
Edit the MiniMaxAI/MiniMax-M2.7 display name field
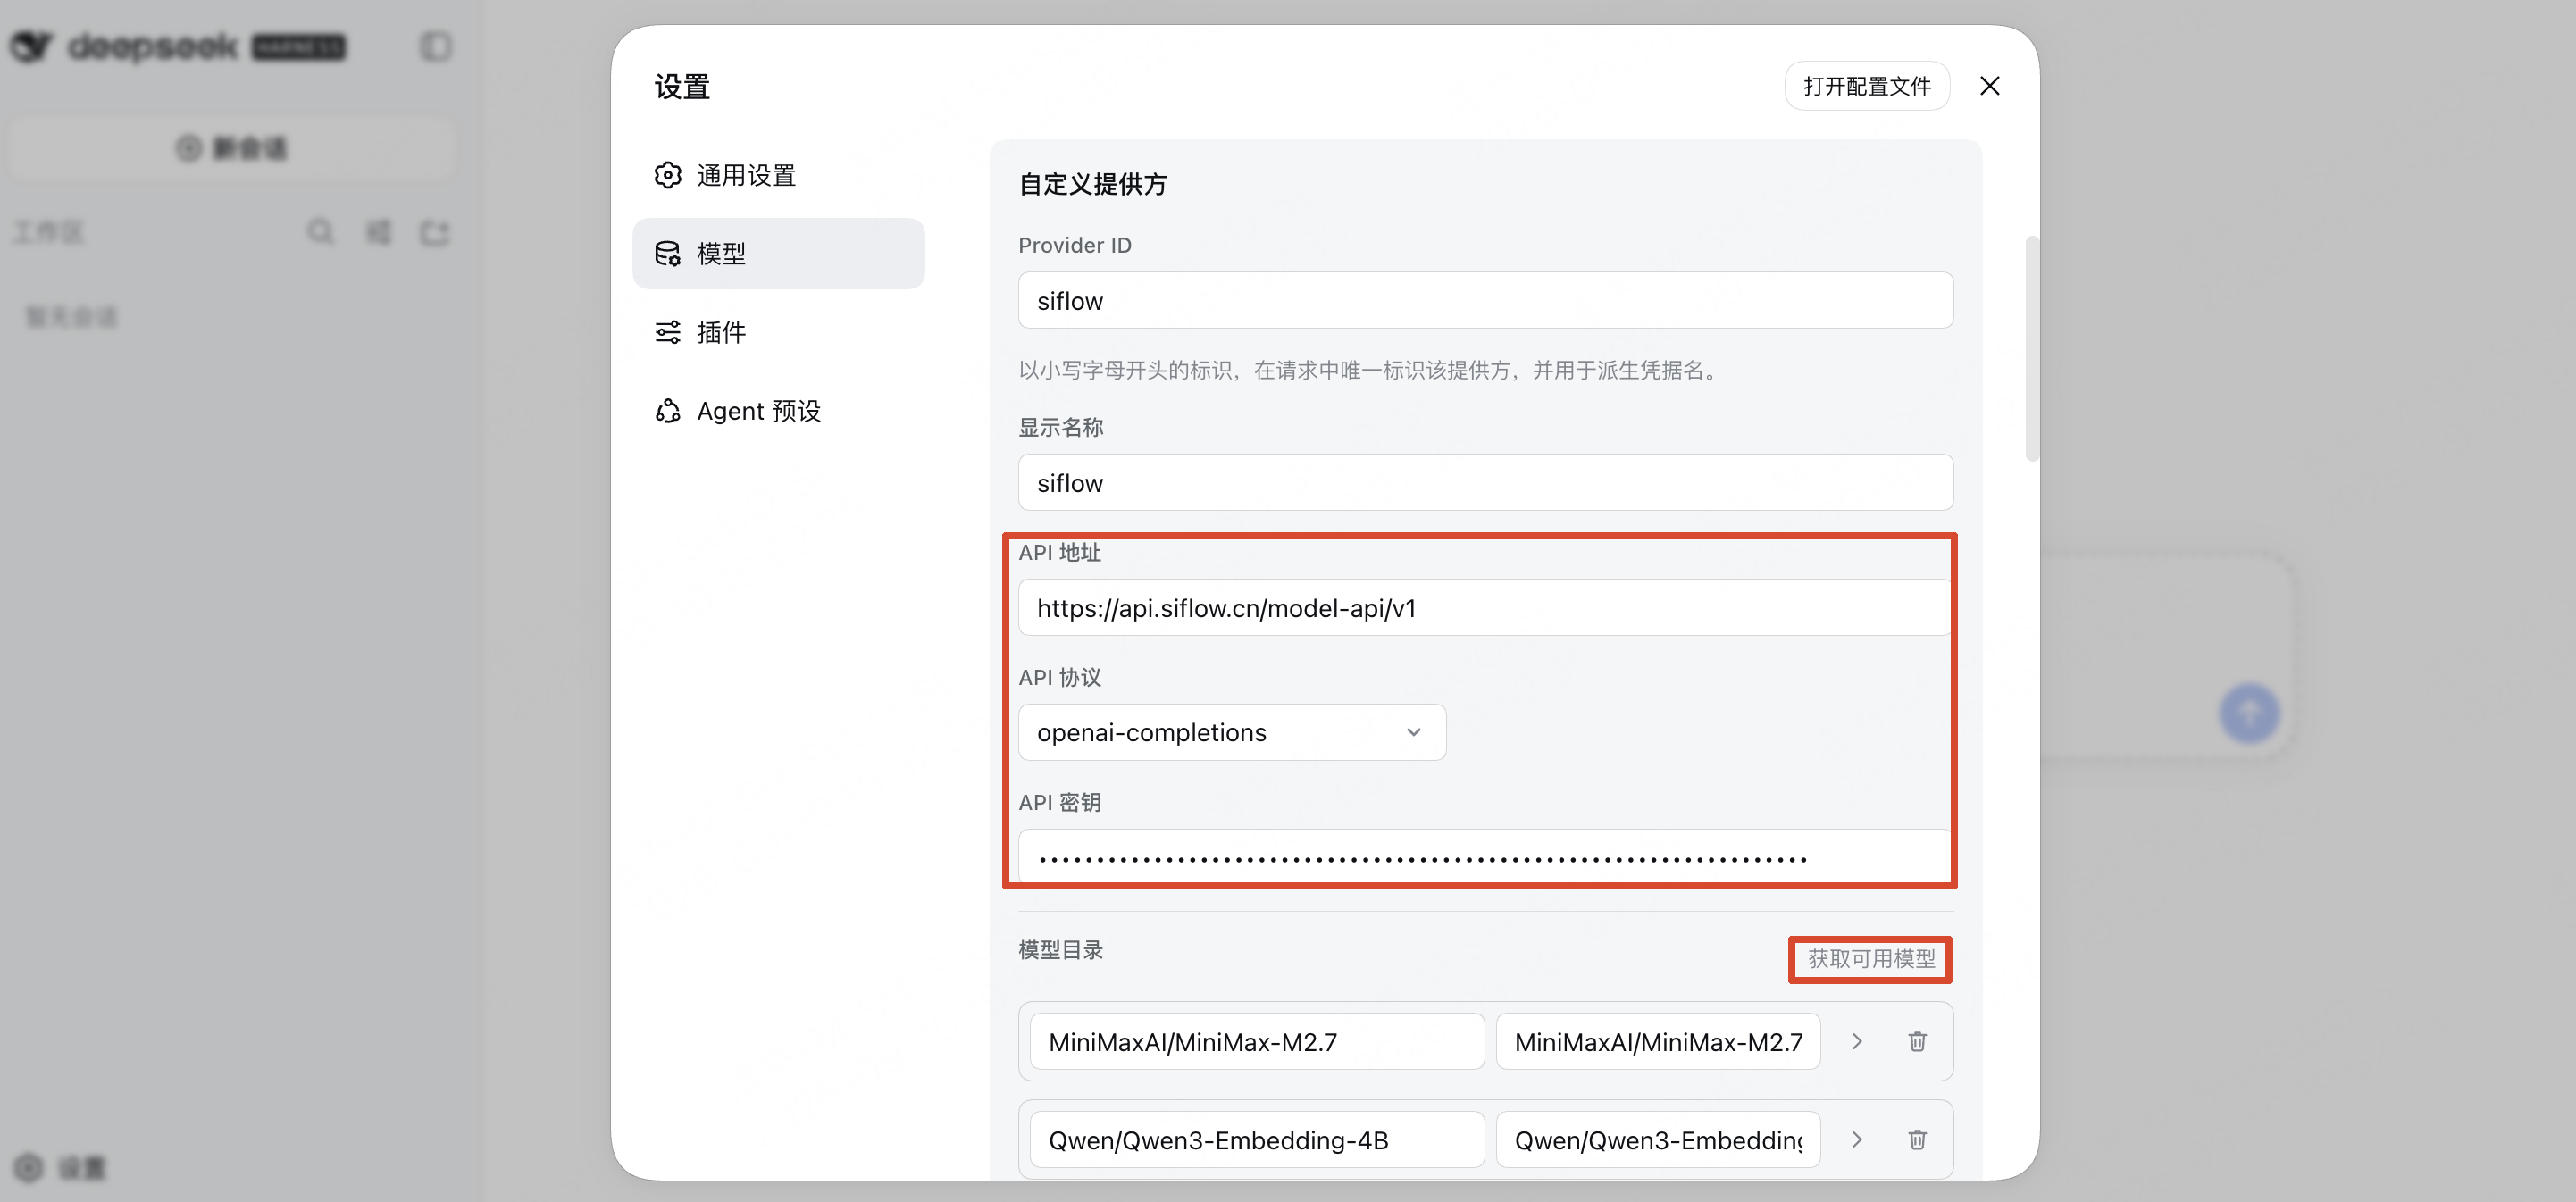pos(1657,1041)
